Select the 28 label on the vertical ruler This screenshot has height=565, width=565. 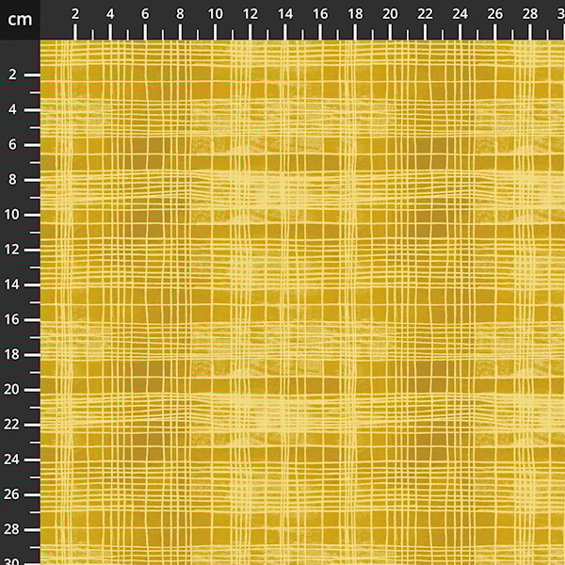11,529
